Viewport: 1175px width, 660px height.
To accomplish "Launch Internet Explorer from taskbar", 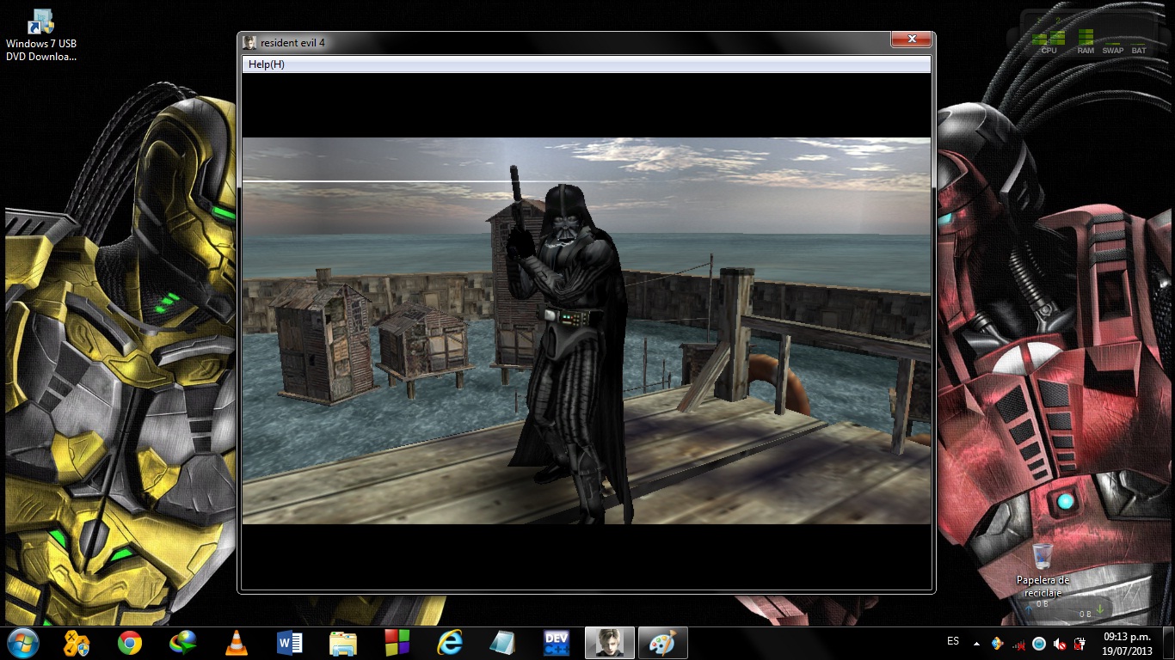I will click(450, 643).
